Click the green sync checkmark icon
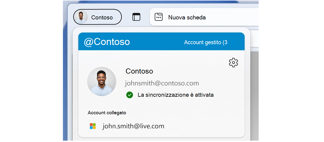 coord(130,95)
